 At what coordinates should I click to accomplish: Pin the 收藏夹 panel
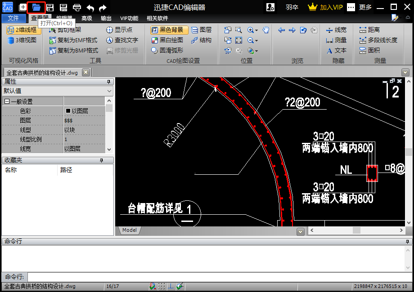(x=101, y=160)
